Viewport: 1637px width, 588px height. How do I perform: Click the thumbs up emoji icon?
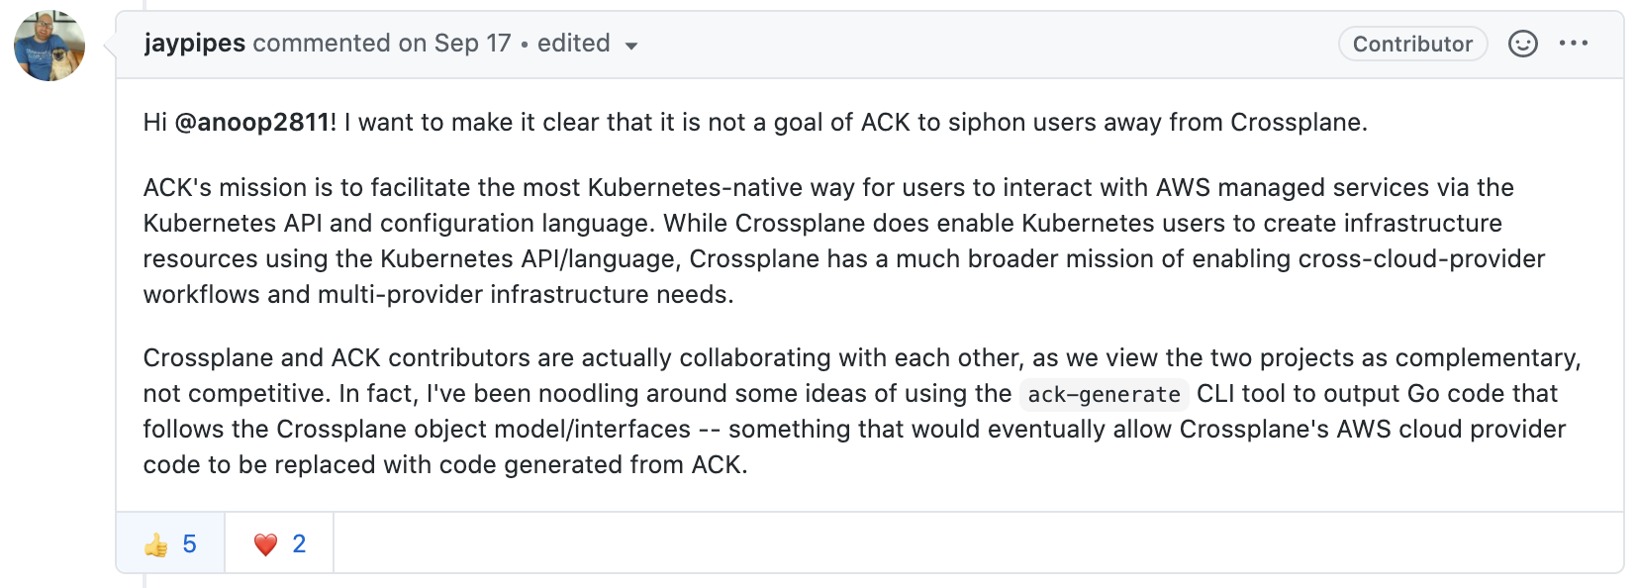tap(155, 544)
